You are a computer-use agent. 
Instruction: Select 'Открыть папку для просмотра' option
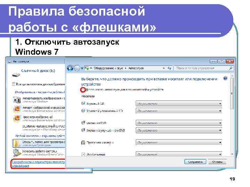point(39,143)
